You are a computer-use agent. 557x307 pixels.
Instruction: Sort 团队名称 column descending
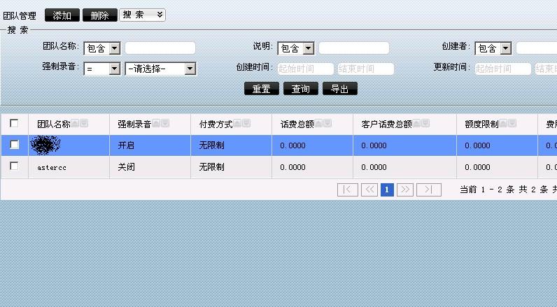coord(84,124)
